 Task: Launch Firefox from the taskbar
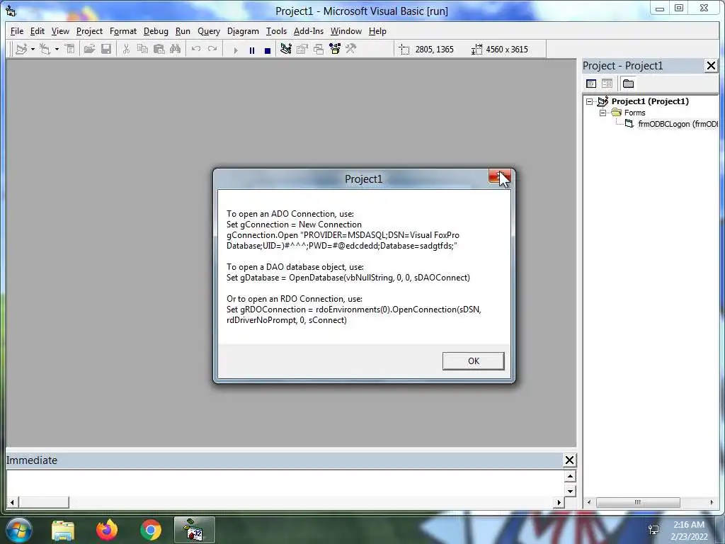[x=107, y=530]
